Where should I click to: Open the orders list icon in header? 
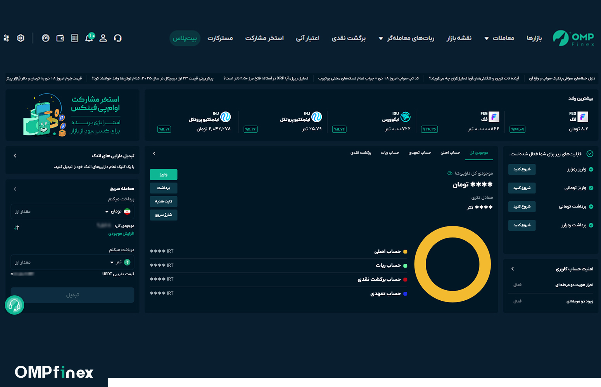(74, 38)
